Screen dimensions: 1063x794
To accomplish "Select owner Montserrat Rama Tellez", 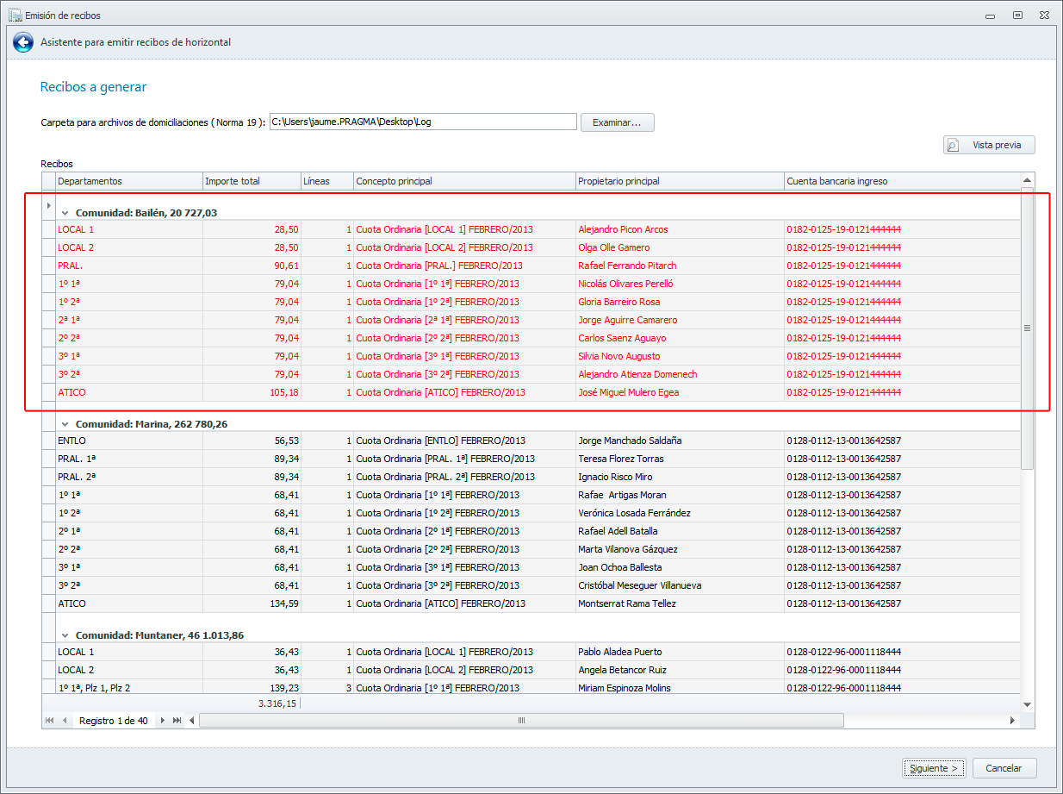I will [x=627, y=603].
